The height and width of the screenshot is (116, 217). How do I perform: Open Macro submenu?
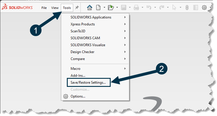95,69
